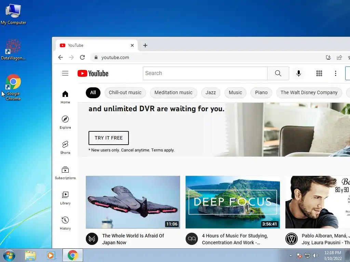Click the network icon in system tray
The height and width of the screenshot is (262, 350).
307,256
